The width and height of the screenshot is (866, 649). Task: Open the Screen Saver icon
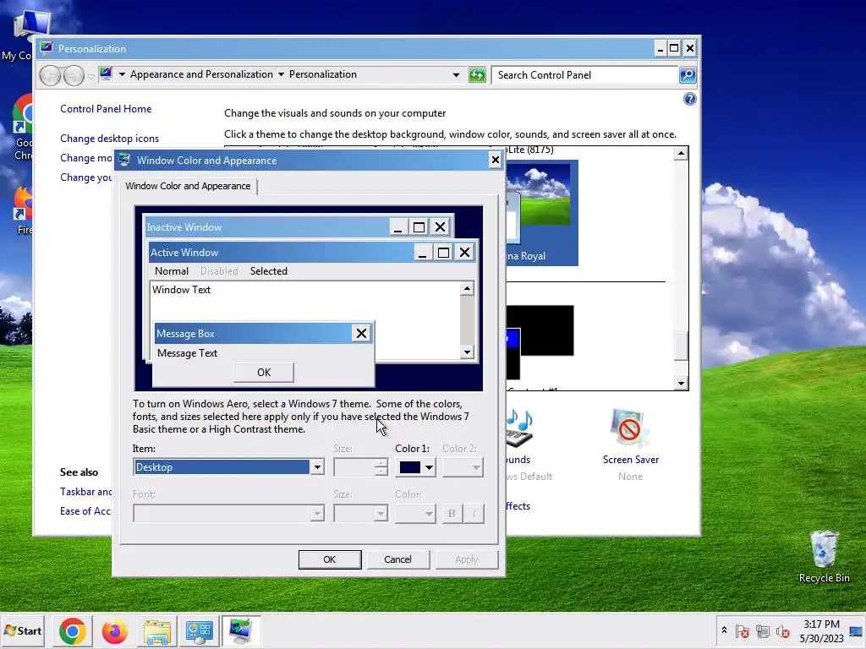click(630, 428)
